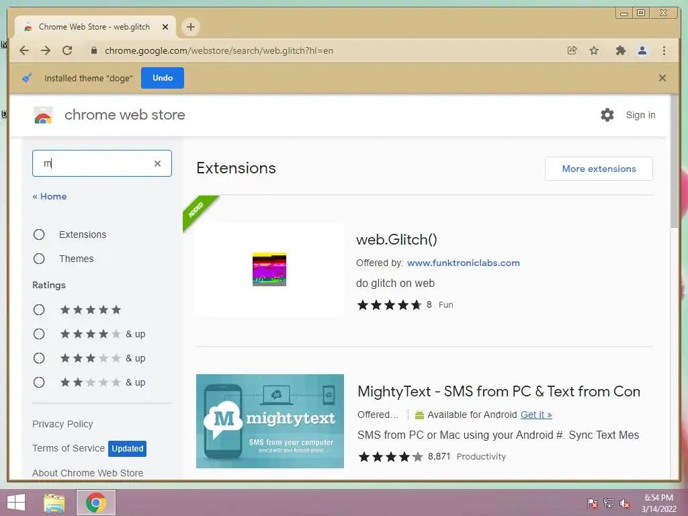
Task: Reload the Chrome Web Store page
Action: click(x=67, y=50)
